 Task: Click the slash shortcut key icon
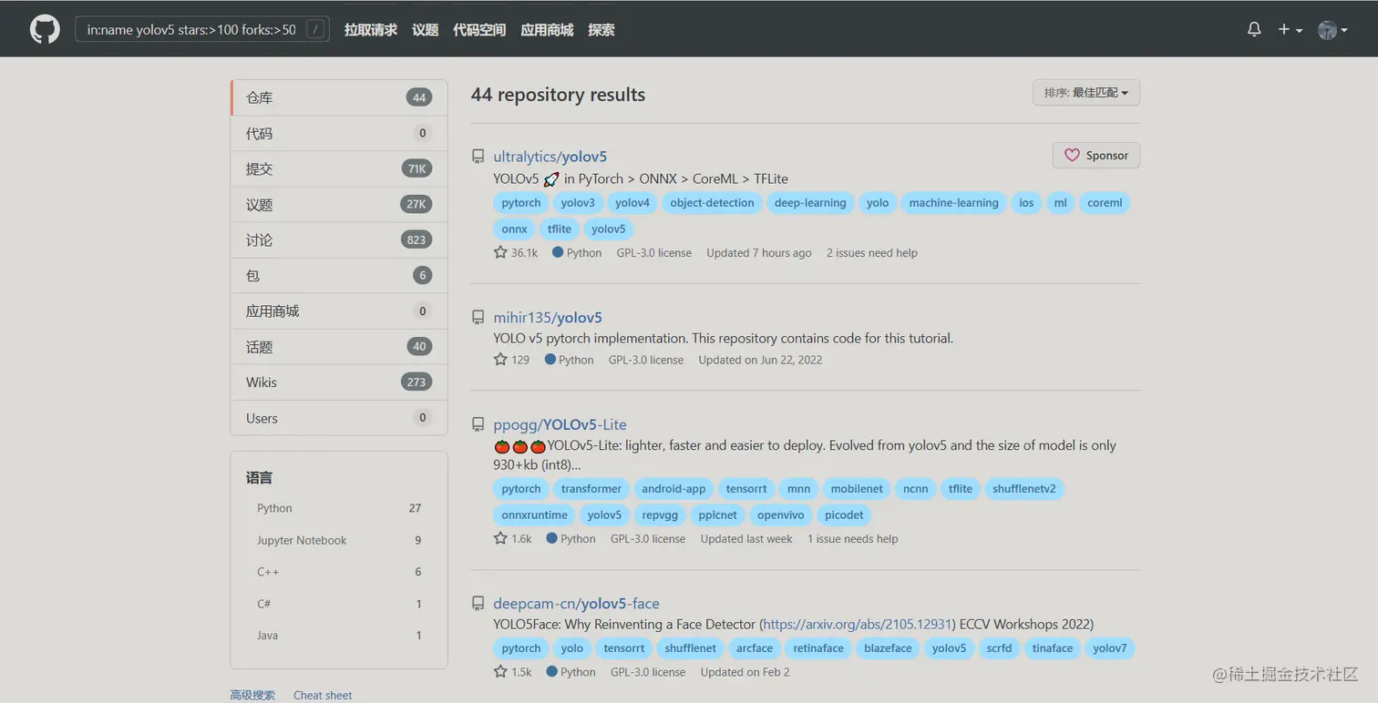315,29
